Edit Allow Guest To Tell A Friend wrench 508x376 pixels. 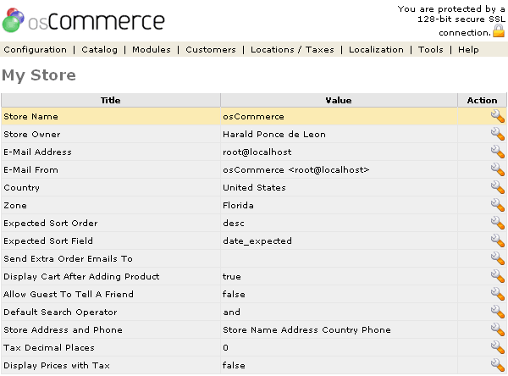pos(498,294)
